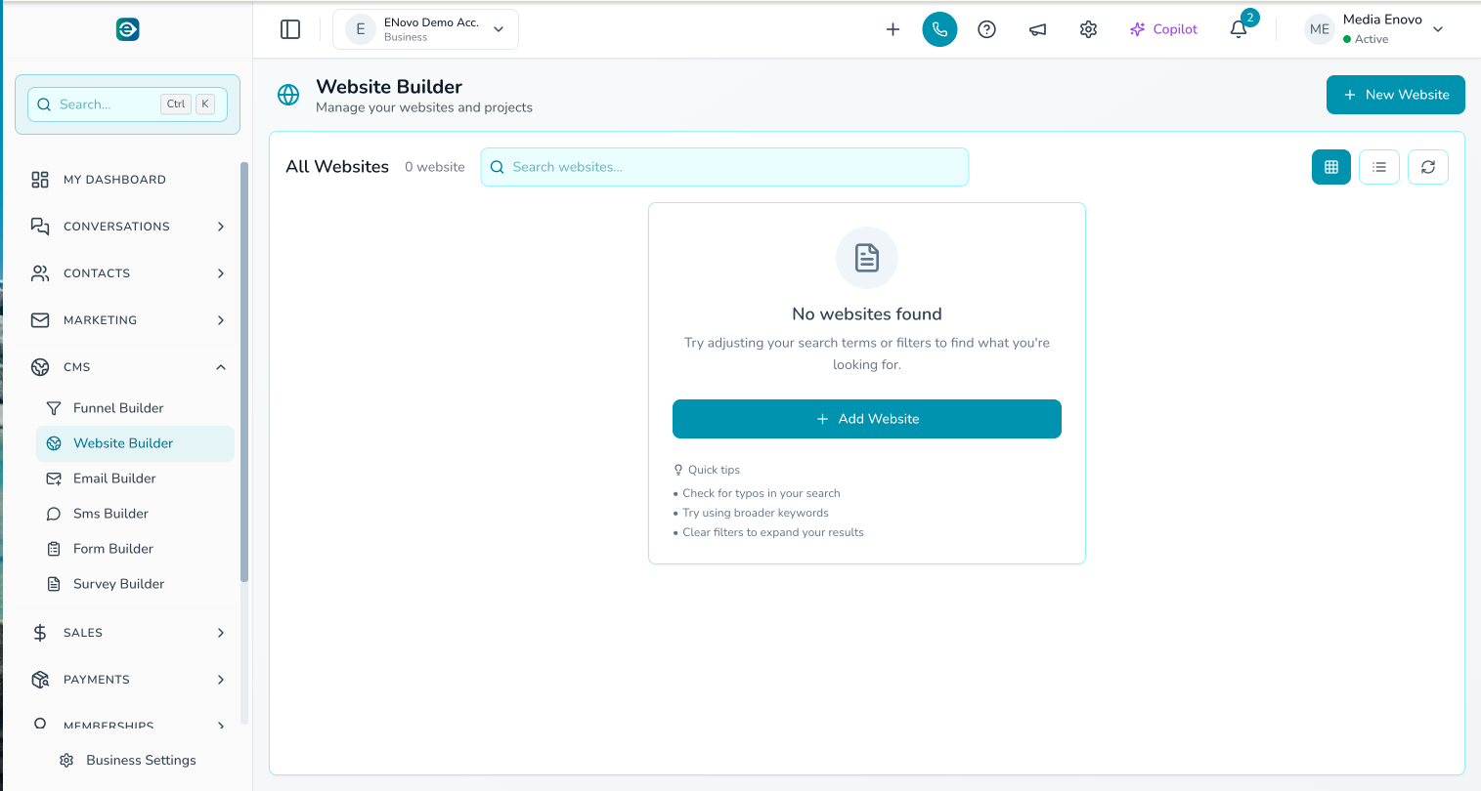Switch to list view for websites
The height and width of the screenshot is (791, 1481).
[1378, 167]
